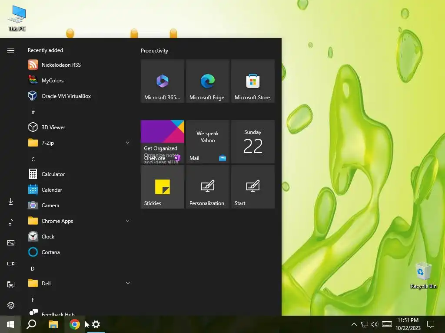This screenshot has height=333, width=445.
Task: Open File Explorer from Start sidebar
Action: tap(11, 284)
